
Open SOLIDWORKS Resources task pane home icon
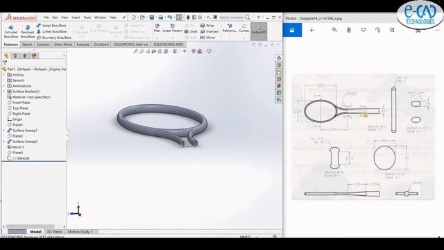point(279,58)
